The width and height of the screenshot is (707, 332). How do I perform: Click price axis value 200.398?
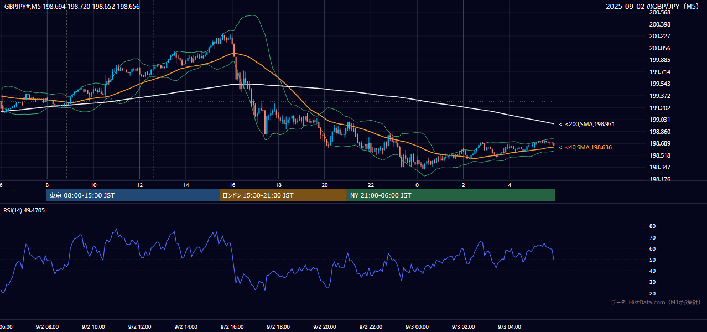pyautogui.click(x=660, y=24)
